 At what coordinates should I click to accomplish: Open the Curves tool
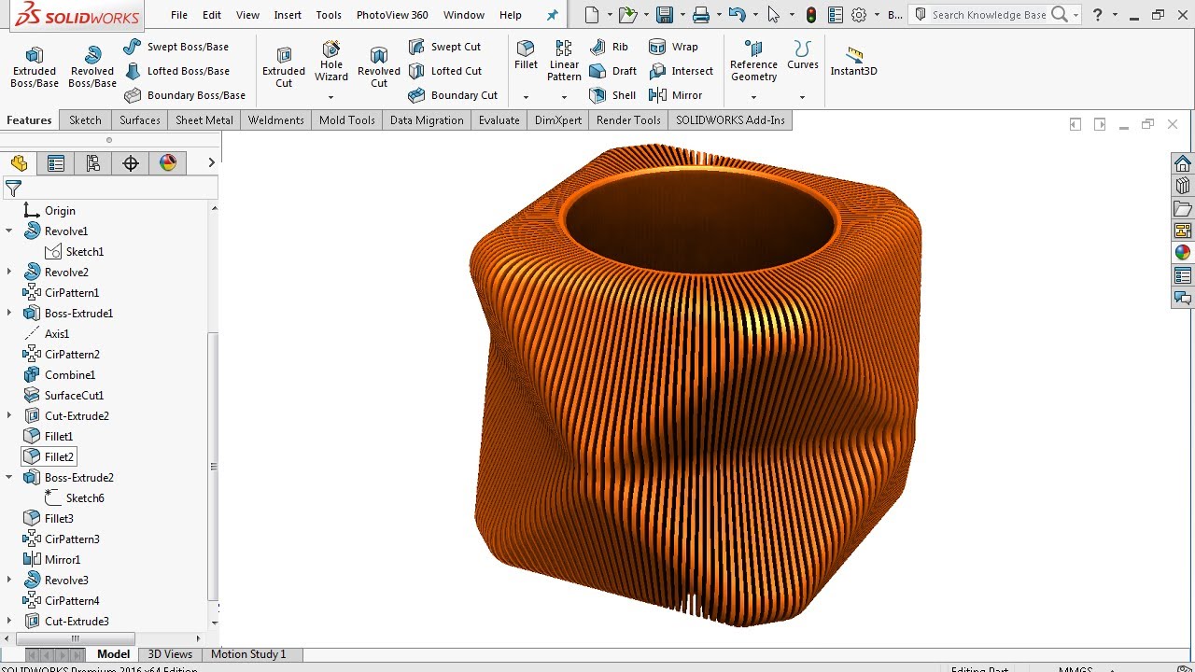pos(802,56)
